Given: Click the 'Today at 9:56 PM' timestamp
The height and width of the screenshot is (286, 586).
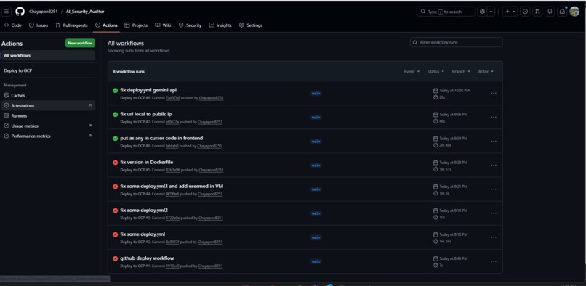Looking at the screenshot, I should tap(454, 115).
